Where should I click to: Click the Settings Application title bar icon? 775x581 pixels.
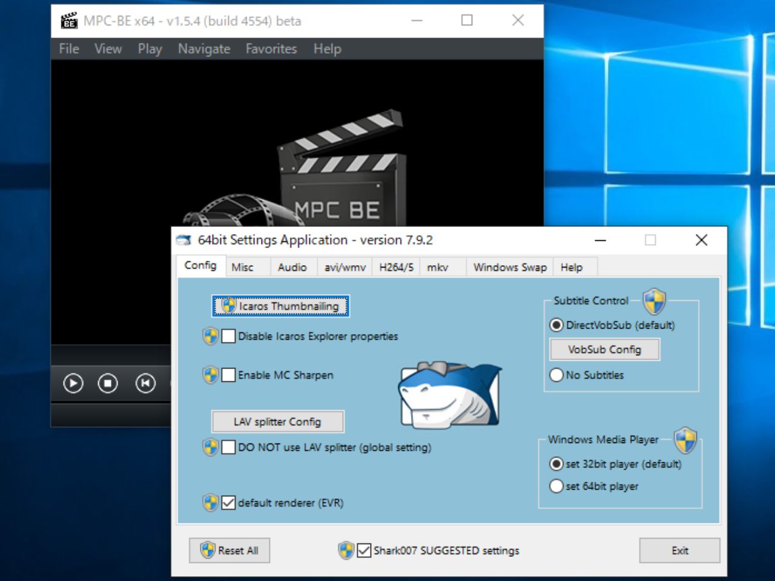[x=183, y=240]
